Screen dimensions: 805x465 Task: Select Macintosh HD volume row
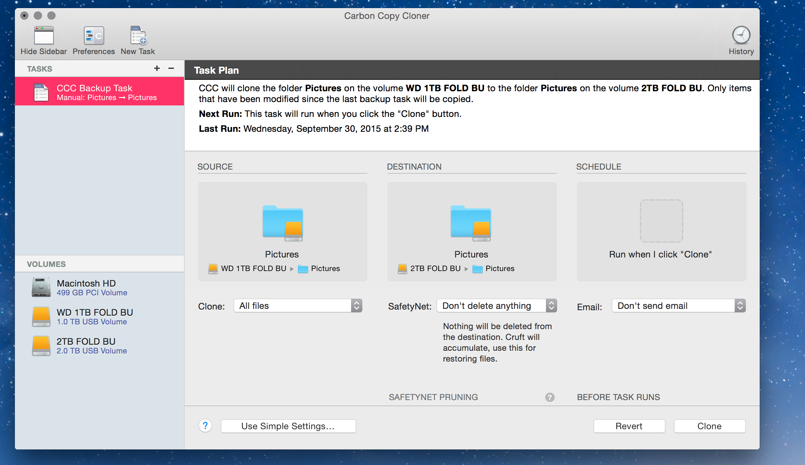tap(99, 288)
